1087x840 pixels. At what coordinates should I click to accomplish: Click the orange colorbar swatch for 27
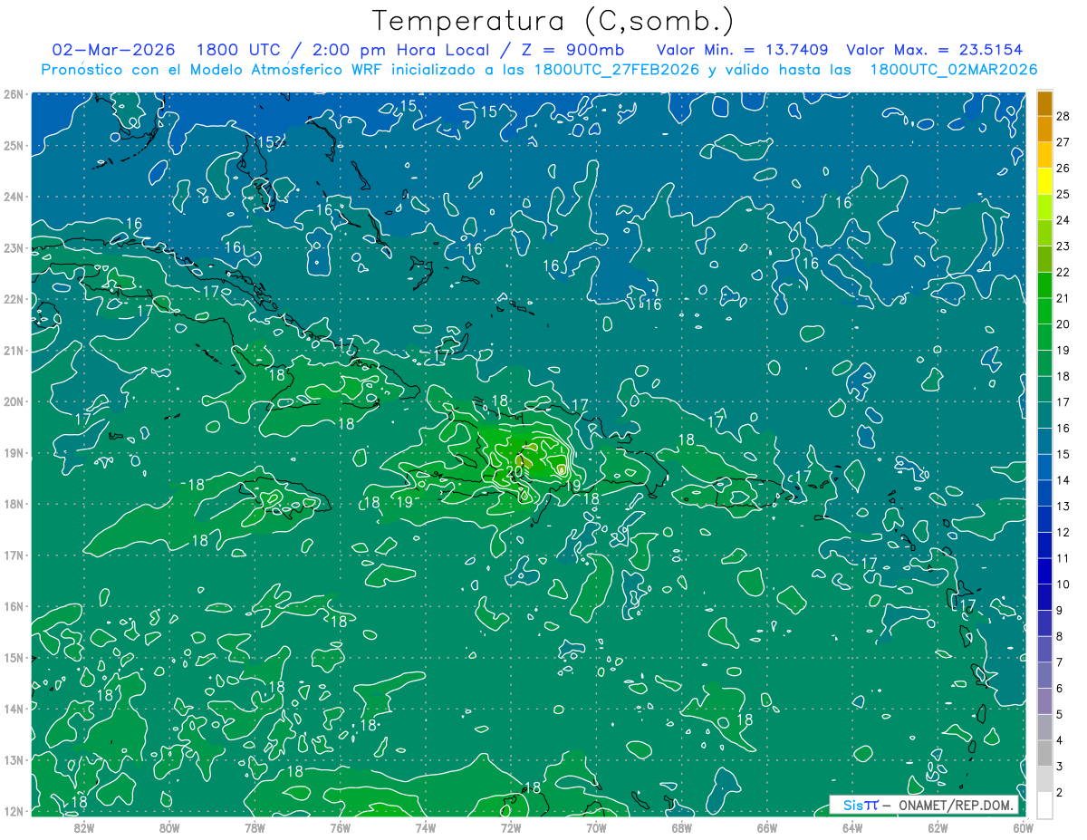click(1044, 129)
